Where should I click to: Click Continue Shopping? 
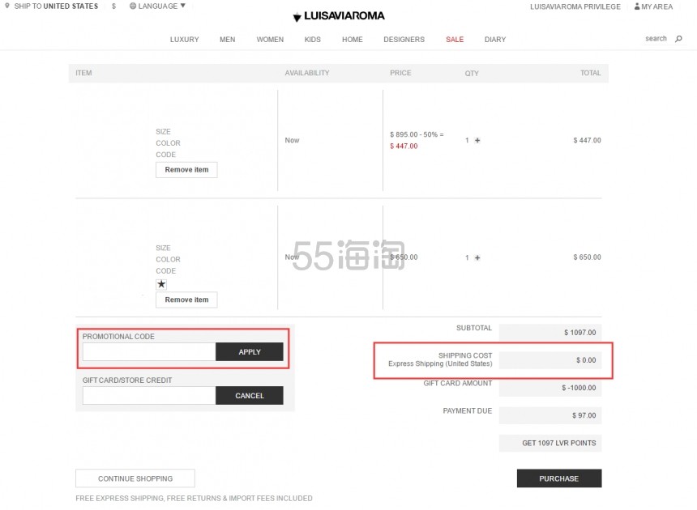tap(135, 478)
